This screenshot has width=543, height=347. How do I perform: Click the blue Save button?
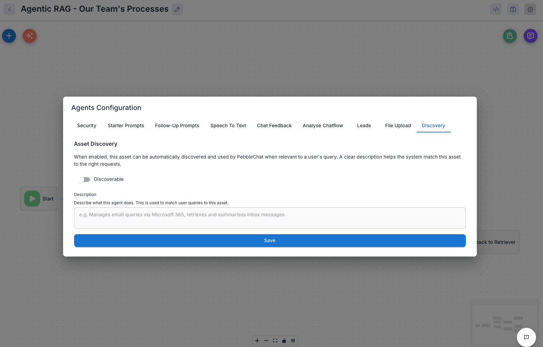(270, 240)
